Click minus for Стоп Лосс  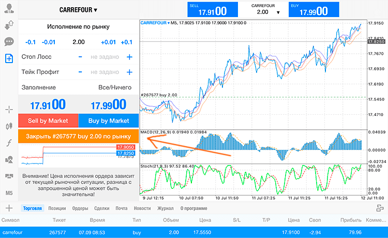coord(80,57)
